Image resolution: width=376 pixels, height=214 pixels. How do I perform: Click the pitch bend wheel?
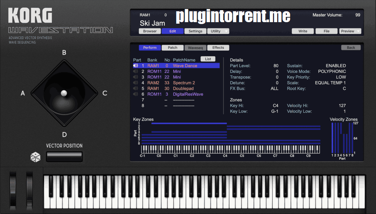13,190
